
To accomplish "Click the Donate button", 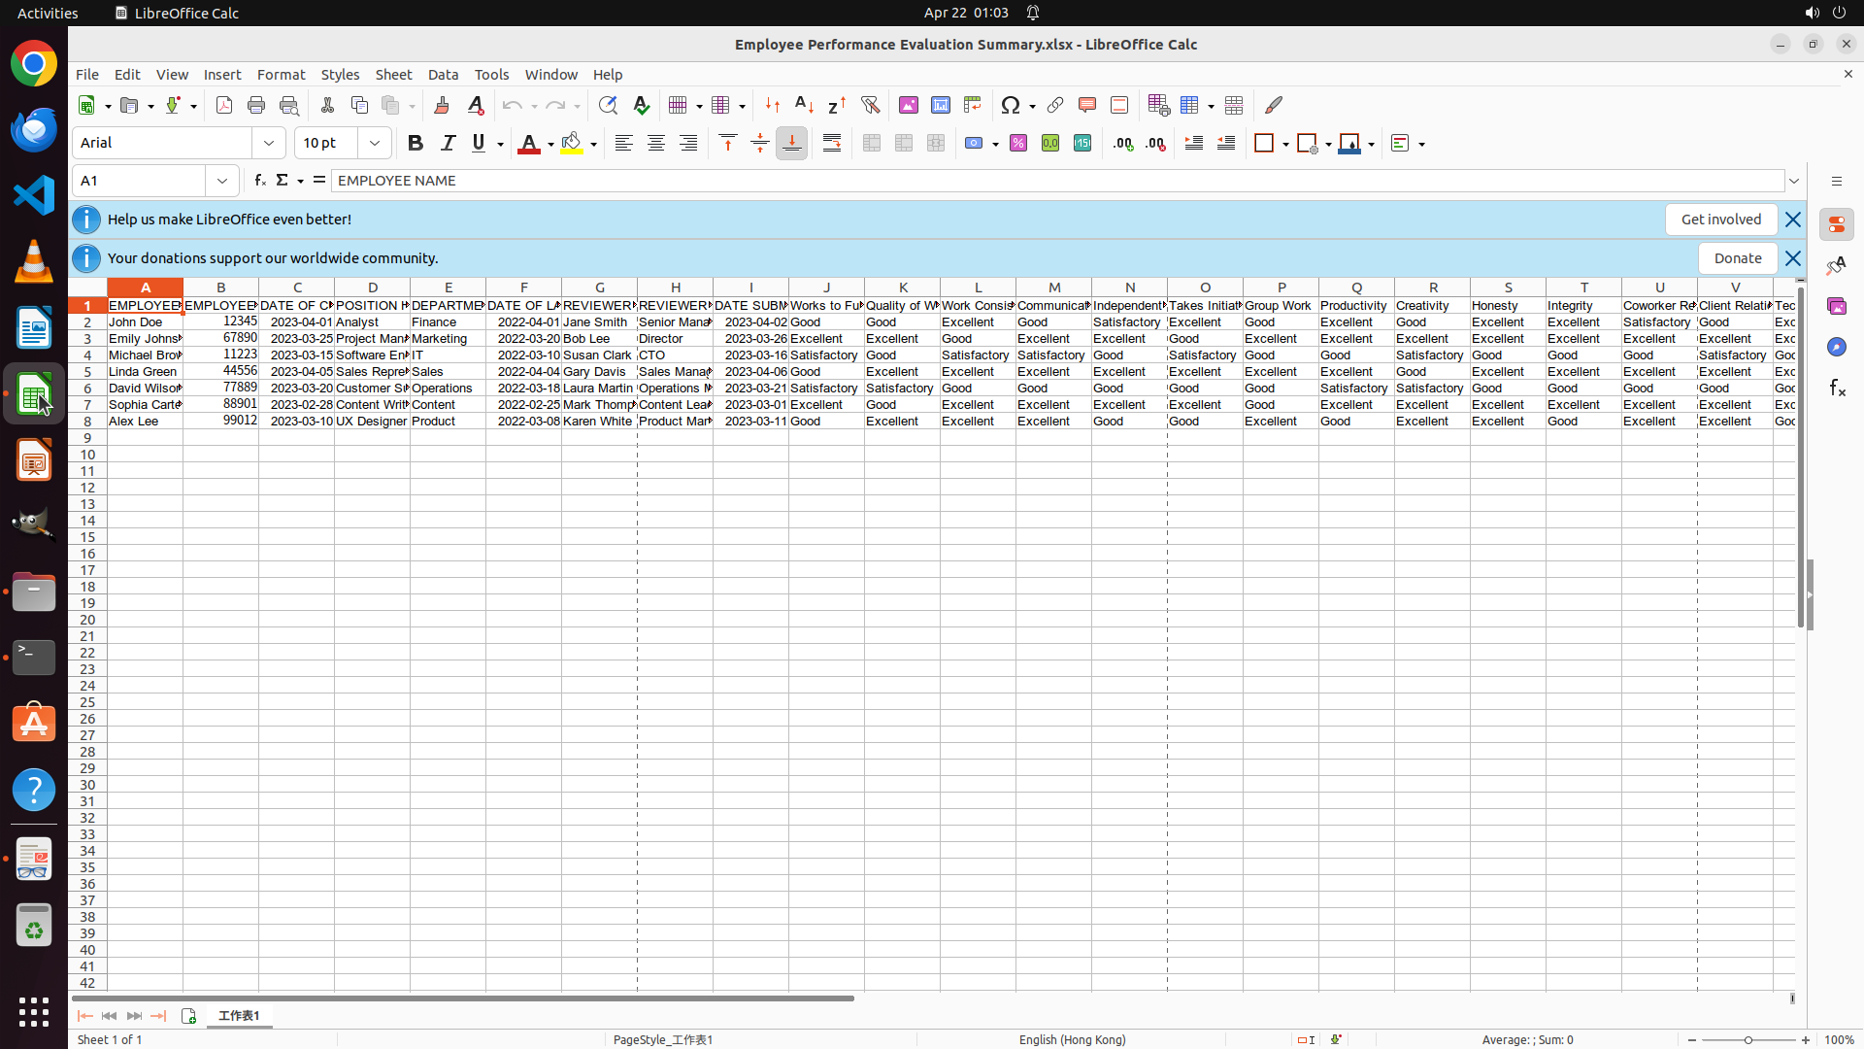I will [x=1737, y=258].
